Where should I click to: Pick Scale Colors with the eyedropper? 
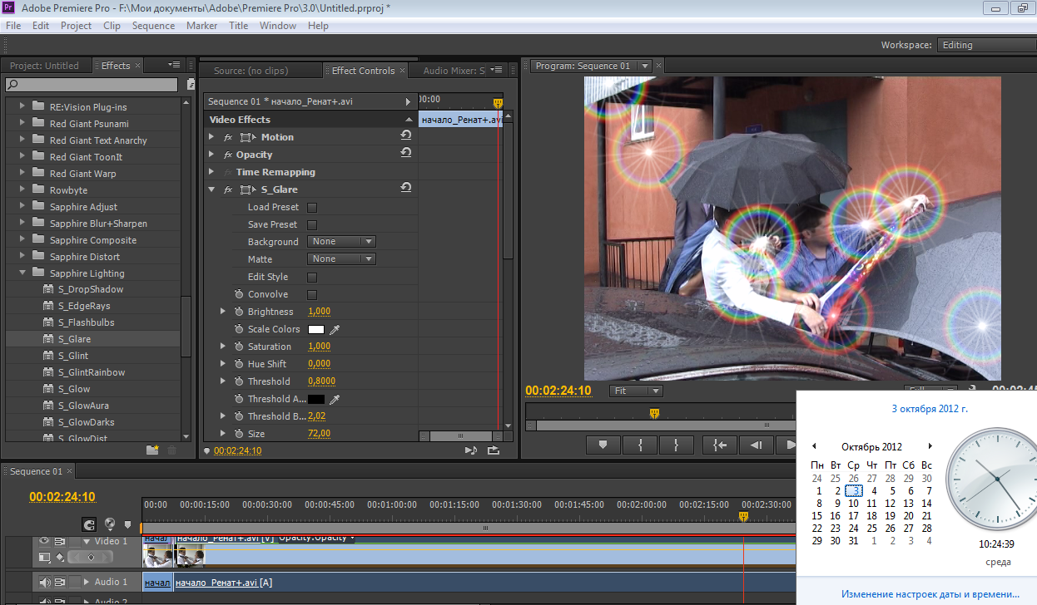tap(335, 329)
